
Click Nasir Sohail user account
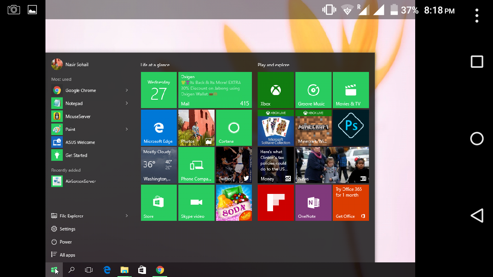click(x=70, y=64)
